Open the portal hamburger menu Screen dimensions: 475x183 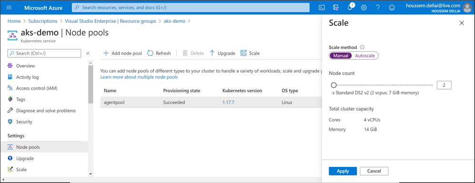9,8
